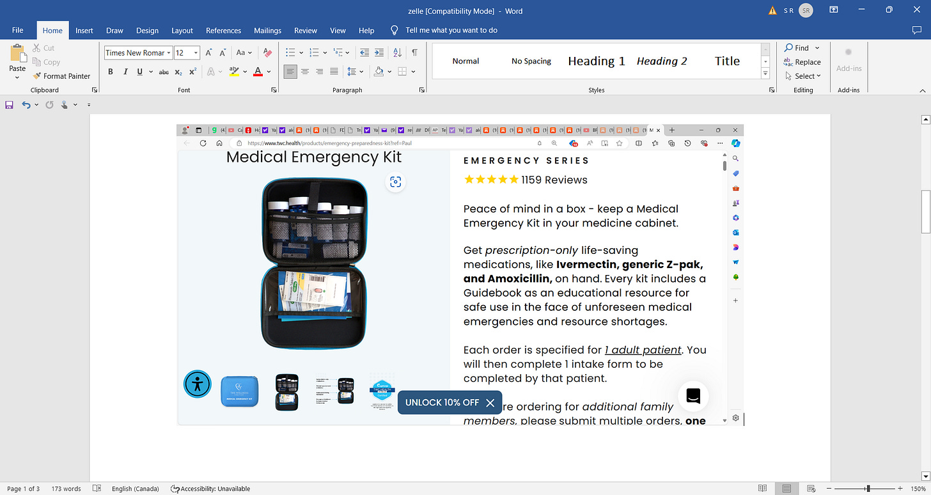Click Tell me what you want to do
Viewport: 931px width, 495px height.
coord(451,30)
